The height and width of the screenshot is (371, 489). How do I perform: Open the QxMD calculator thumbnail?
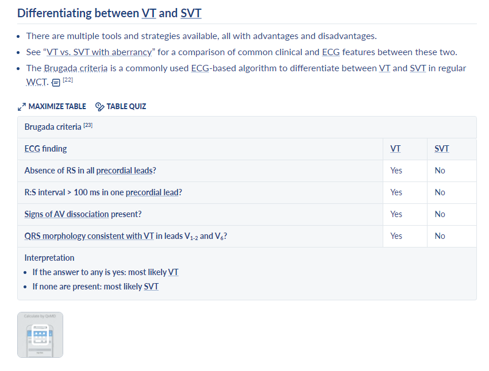(x=40, y=334)
